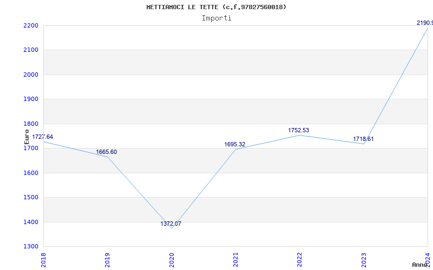Click the Euro y-axis title
This screenshot has width=433, height=270.
click(27, 136)
